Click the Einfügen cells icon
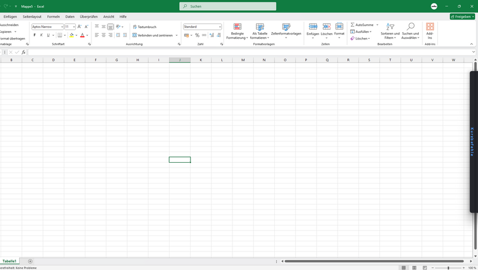Viewport: 478px width, 270px height. (x=312, y=27)
